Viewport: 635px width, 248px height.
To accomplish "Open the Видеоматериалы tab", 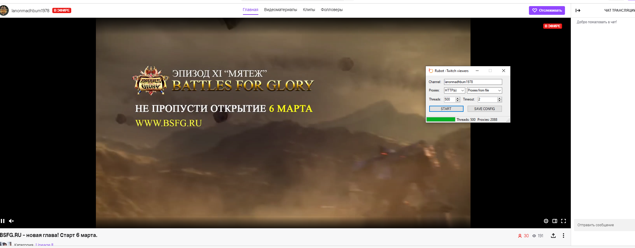I will coord(280,10).
